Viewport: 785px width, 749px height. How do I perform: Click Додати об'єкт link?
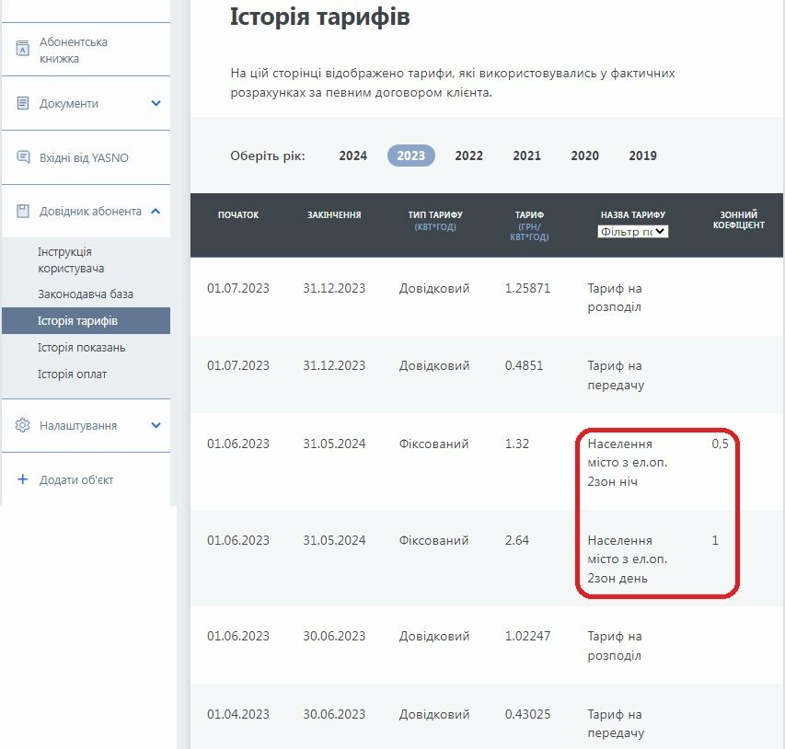76,479
